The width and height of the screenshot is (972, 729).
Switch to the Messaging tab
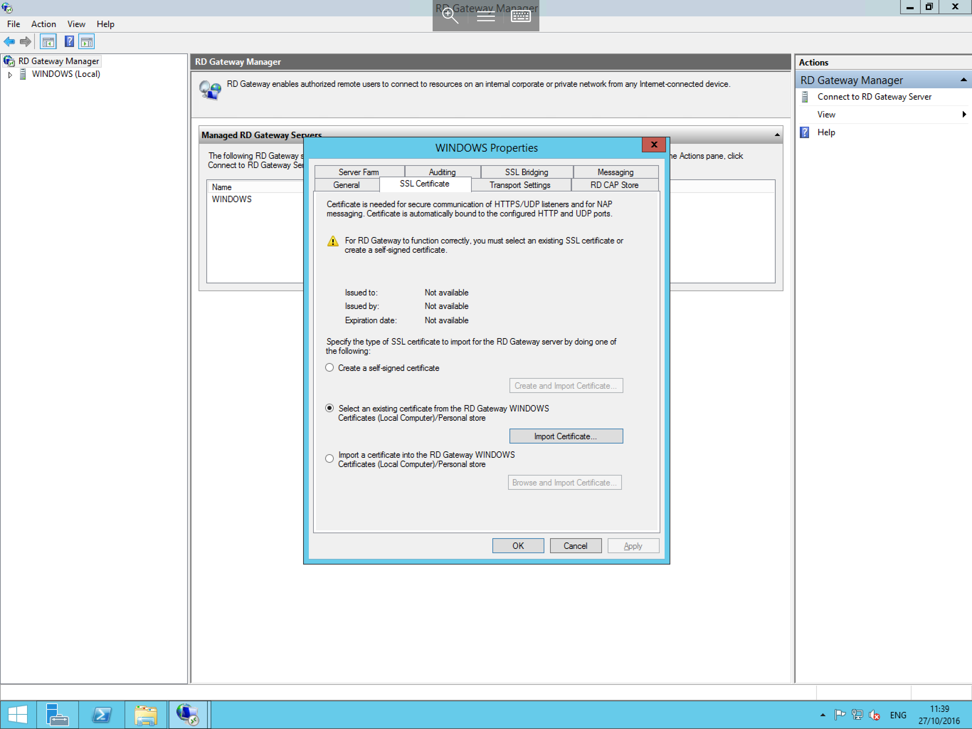coord(615,172)
